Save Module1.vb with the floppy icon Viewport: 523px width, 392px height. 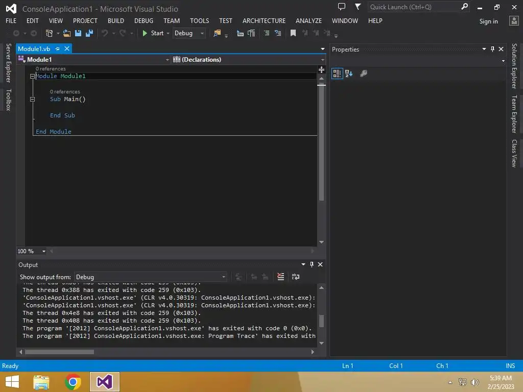point(78,33)
